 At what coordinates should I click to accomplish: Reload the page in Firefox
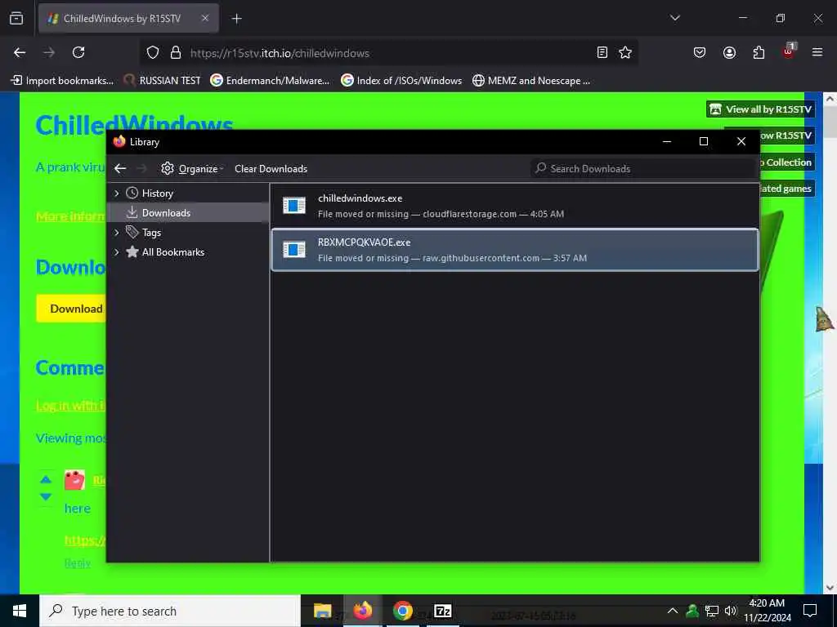point(78,52)
